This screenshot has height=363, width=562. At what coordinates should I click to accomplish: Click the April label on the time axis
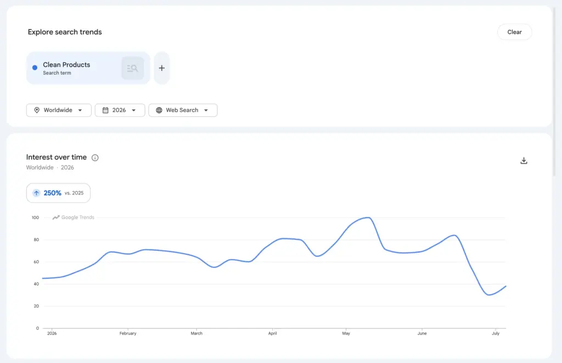tap(272, 333)
